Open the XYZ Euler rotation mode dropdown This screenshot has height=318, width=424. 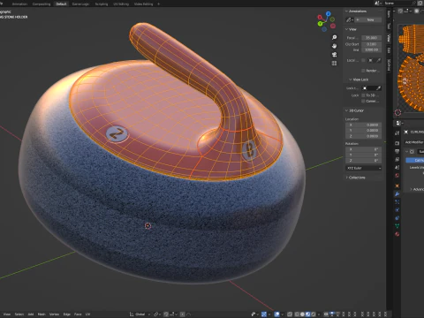[363, 168]
